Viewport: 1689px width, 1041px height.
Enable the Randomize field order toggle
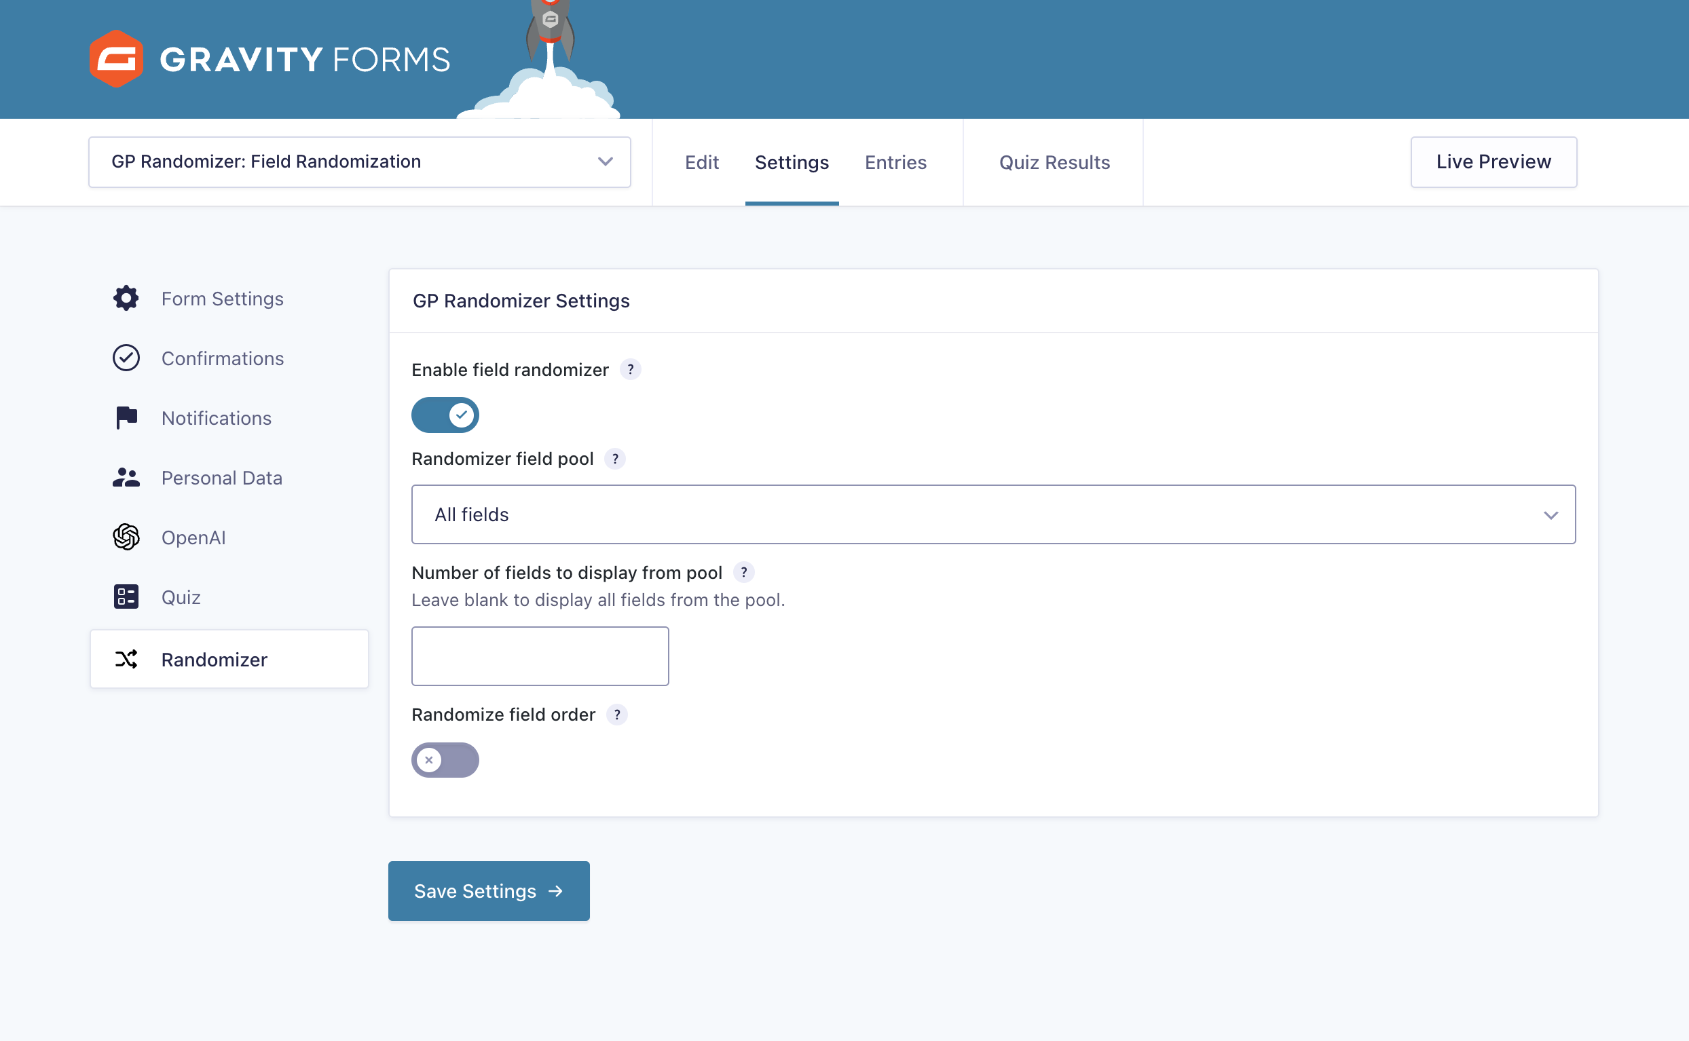[x=445, y=760]
